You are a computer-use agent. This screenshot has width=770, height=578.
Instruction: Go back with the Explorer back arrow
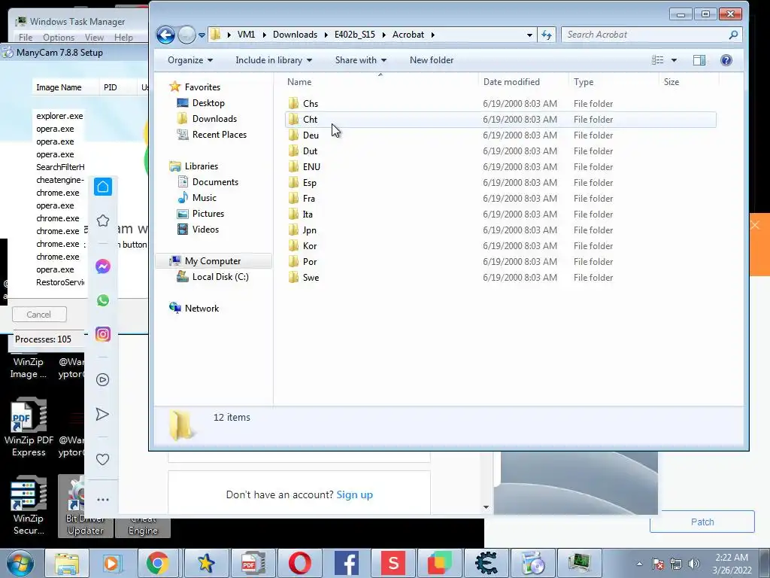point(165,35)
